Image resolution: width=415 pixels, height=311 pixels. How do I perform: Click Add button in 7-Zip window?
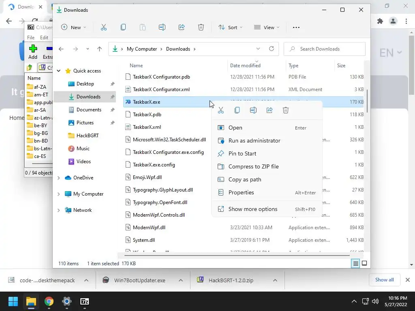(33, 52)
